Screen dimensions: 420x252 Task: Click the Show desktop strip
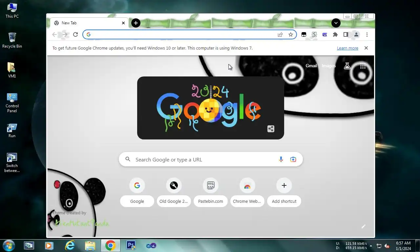[x=417, y=245]
